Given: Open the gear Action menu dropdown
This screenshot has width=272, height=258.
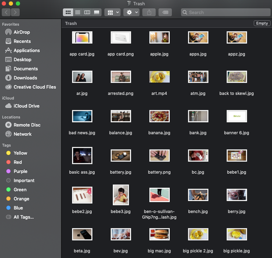Looking at the screenshot, I should tap(131, 12).
